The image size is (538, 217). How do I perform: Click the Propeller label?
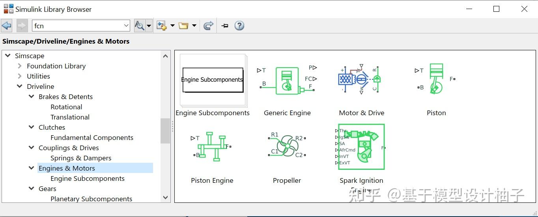pyautogui.click(x=287, y=180)
